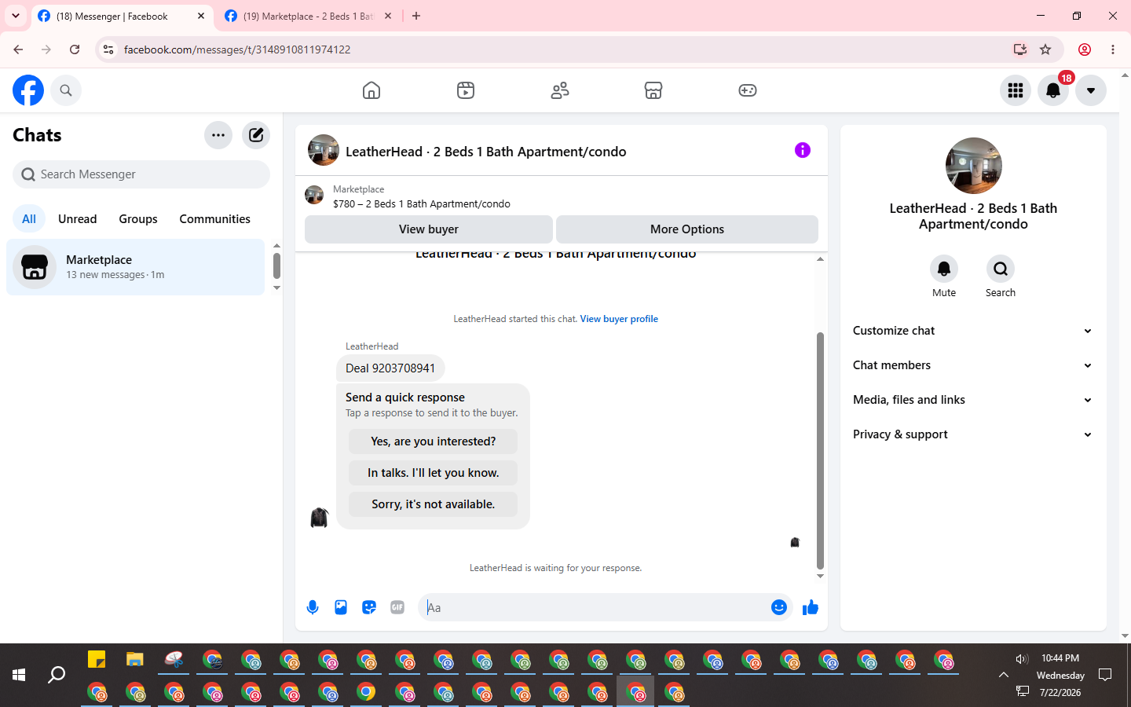Click the address bar URL
The width and height of the screenshot is (1131, 707).
coord(237,49)
